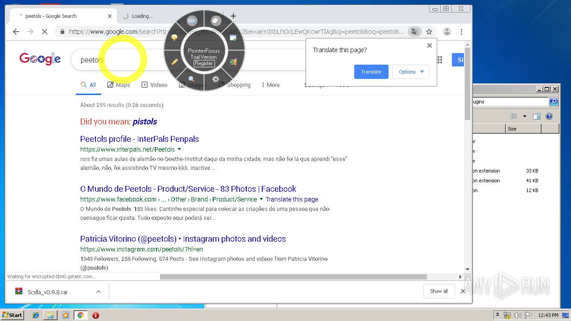Click Register in PointerFocus trial dialog
The width and height of the screenshot is (571, 321).
204,63
